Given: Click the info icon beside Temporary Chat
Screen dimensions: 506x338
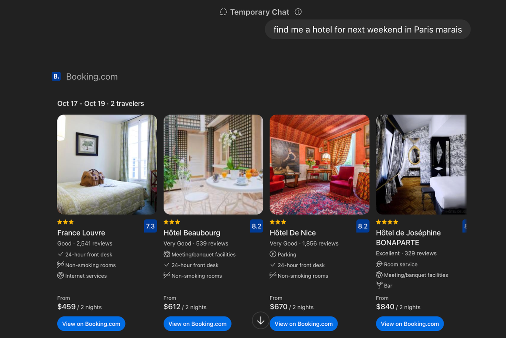Looking at the screenshot, I should click(298, 12).
